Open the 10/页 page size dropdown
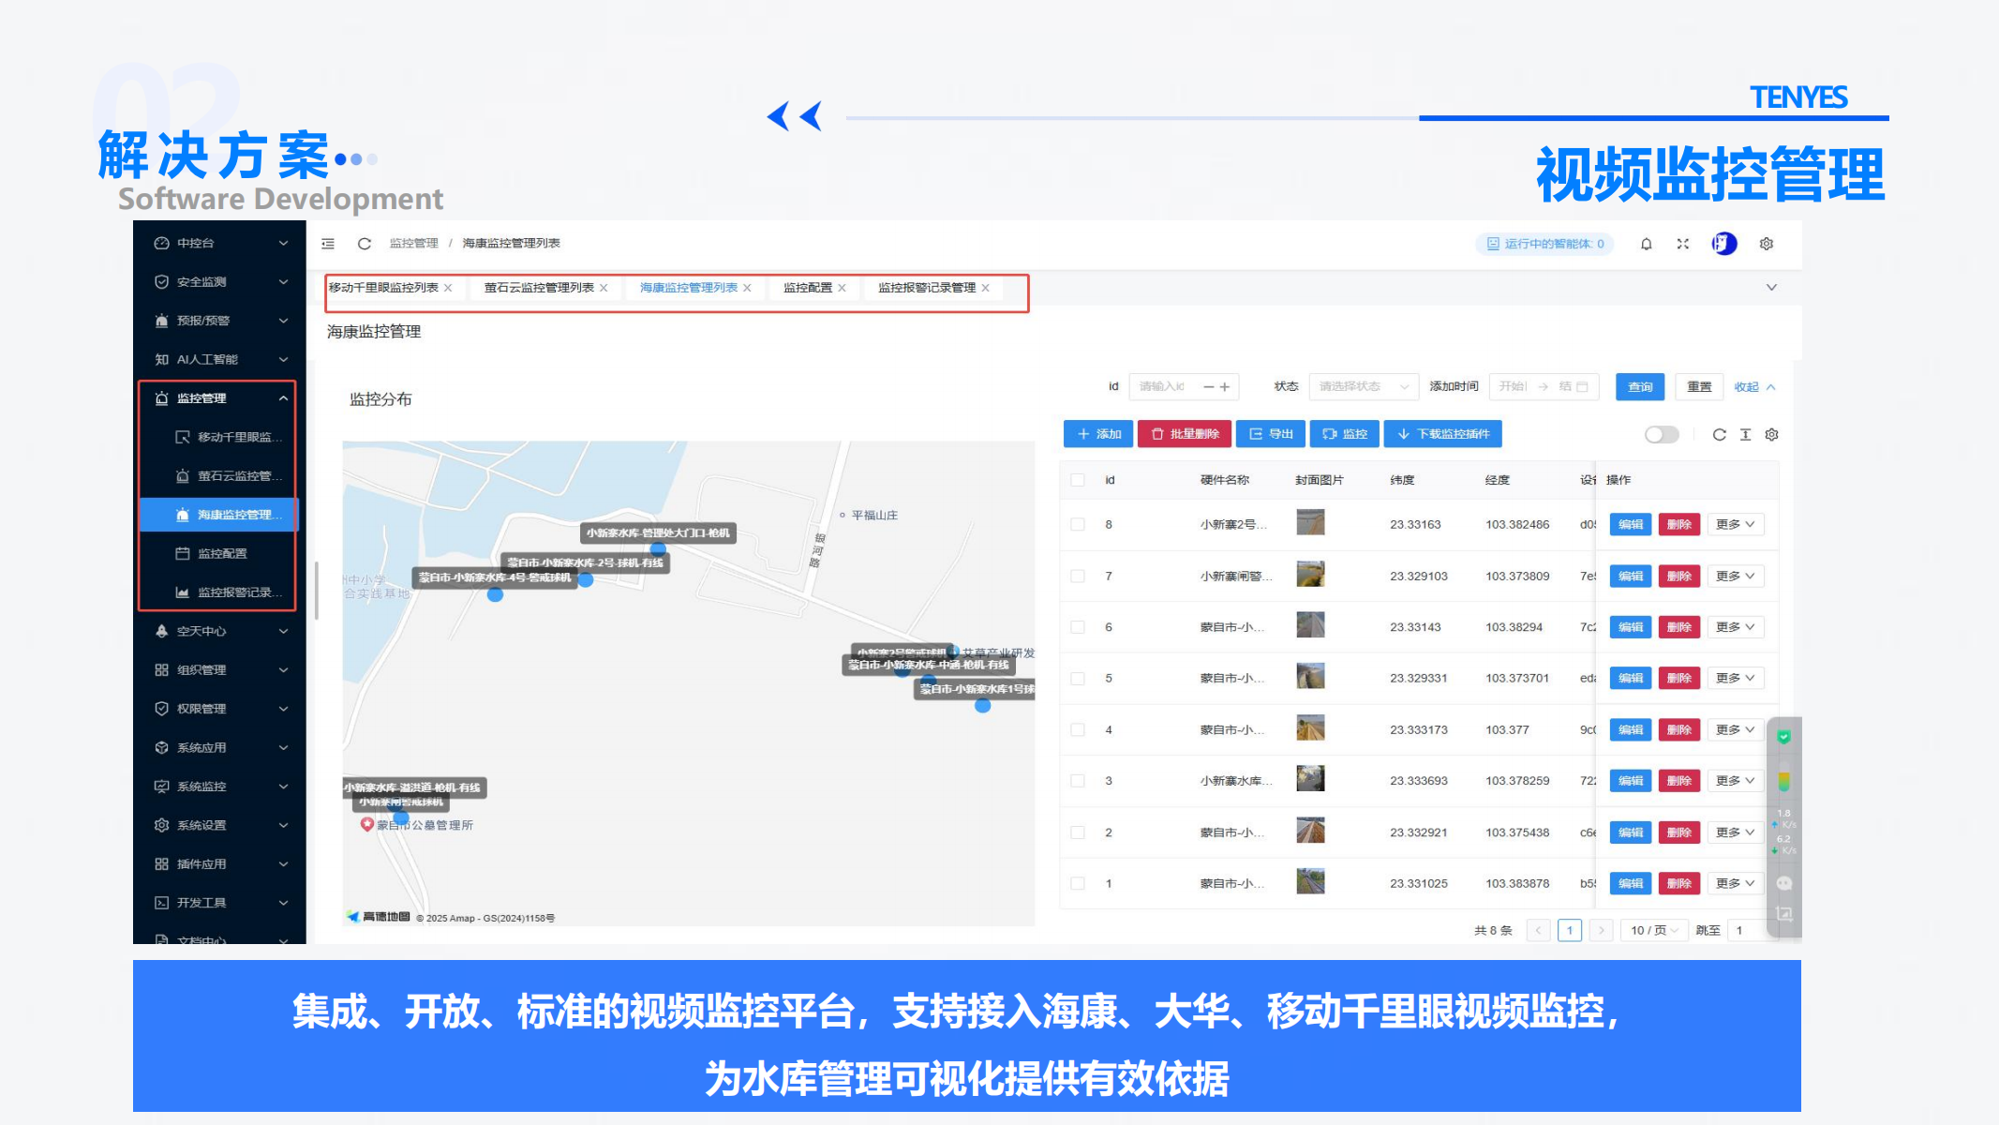Screen dimensions: 1999x1125 click(x=1653, y=930)
